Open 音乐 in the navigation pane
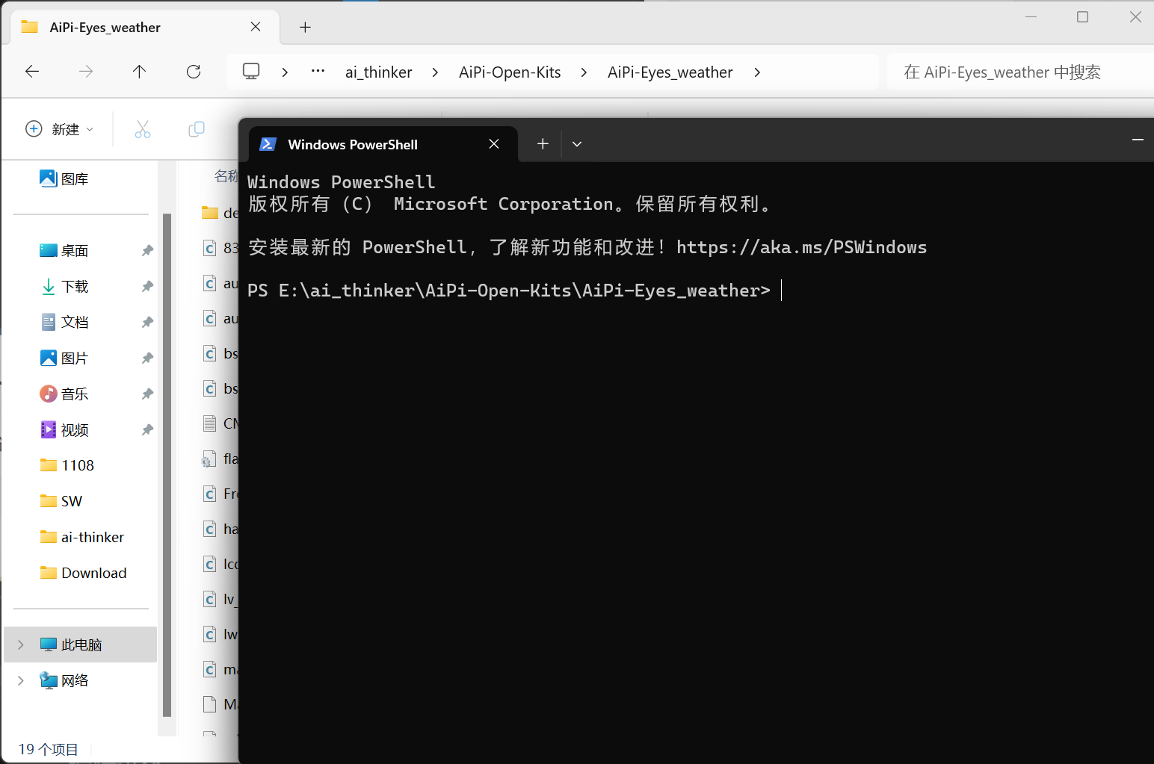Screen dimensions: 1154x764 pos(64,394)
